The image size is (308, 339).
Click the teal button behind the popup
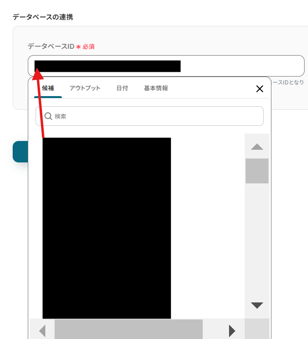[x=20, y=152]
